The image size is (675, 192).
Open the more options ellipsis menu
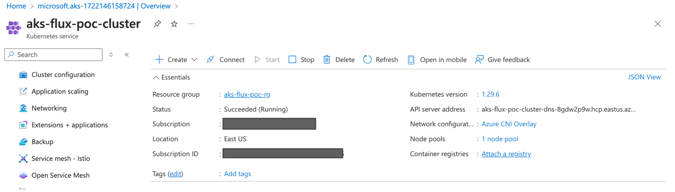click(191, 24)
